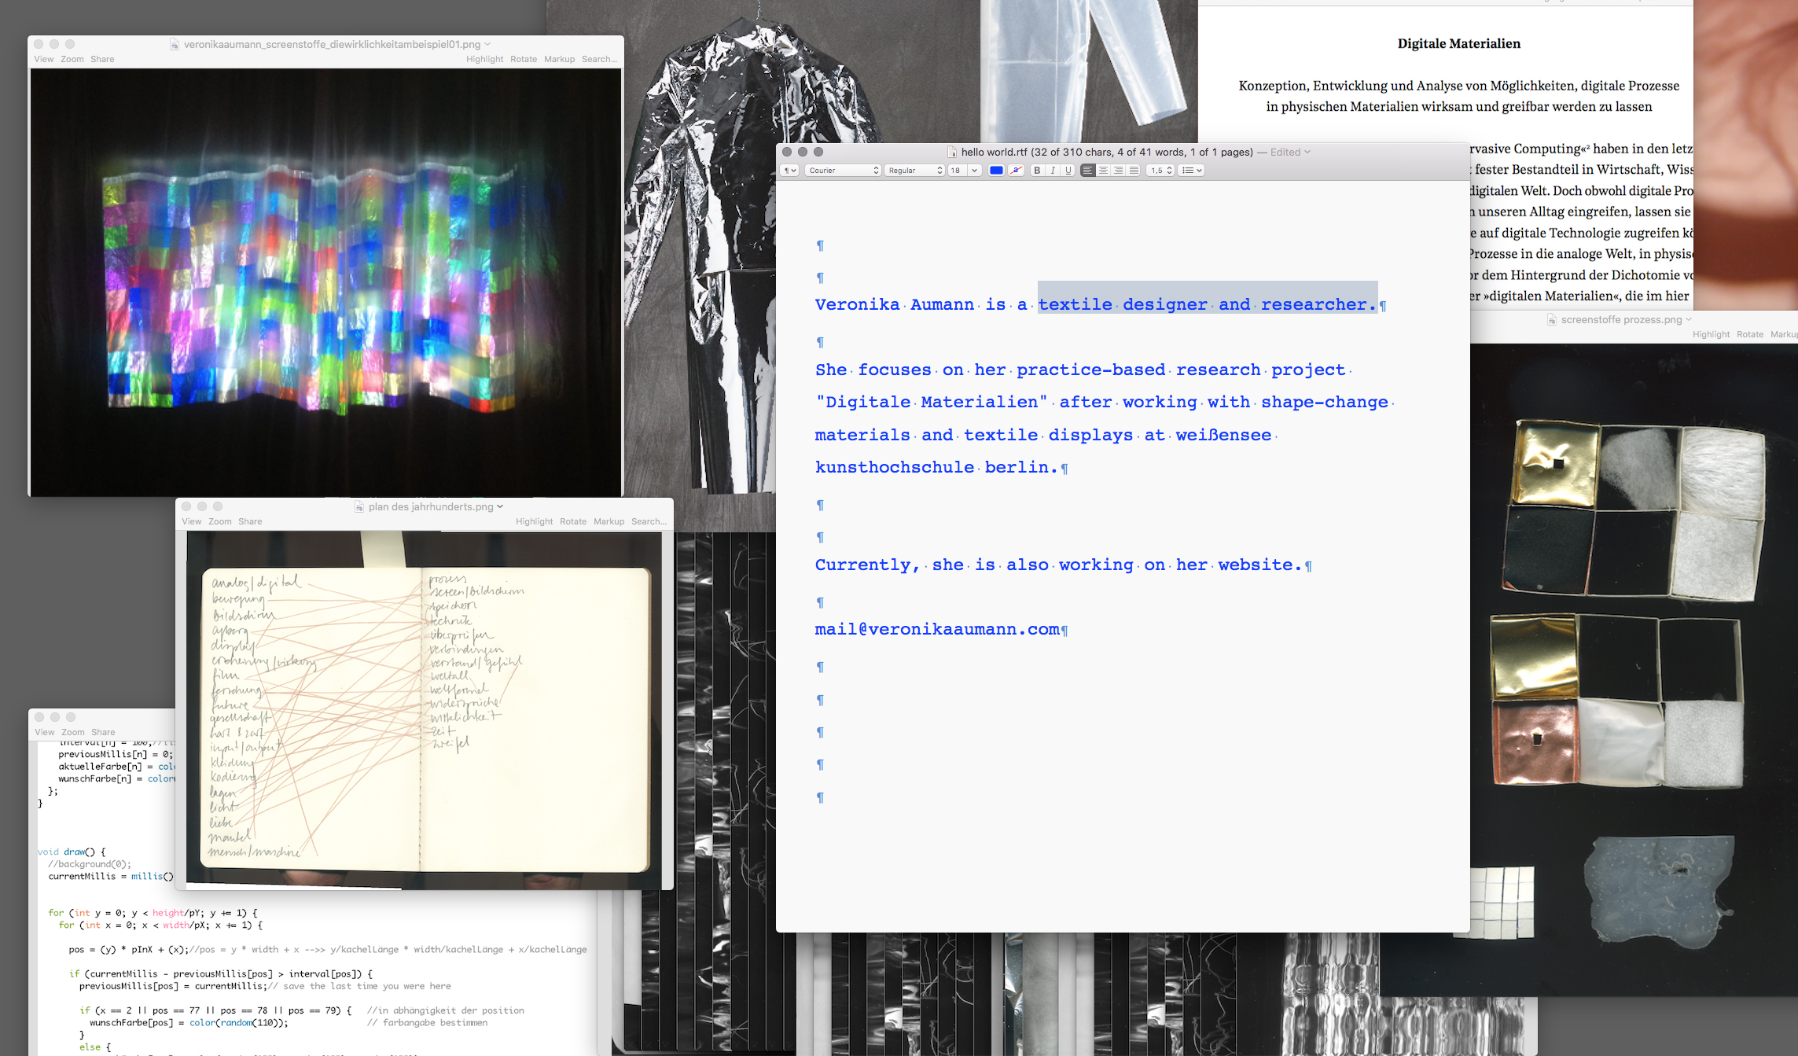The height and width of the screenshot is (1056, 1798).
Task: Open Share in veronikaaumann_screenstoffe window
Action: (x=102, y=59)
